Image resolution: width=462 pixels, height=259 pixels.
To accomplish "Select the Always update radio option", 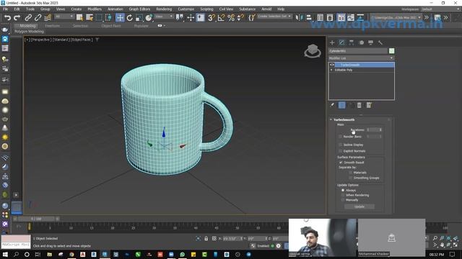I will [x=342, y=190].
